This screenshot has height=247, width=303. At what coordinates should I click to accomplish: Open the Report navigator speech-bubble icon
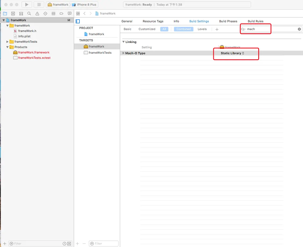69,13
